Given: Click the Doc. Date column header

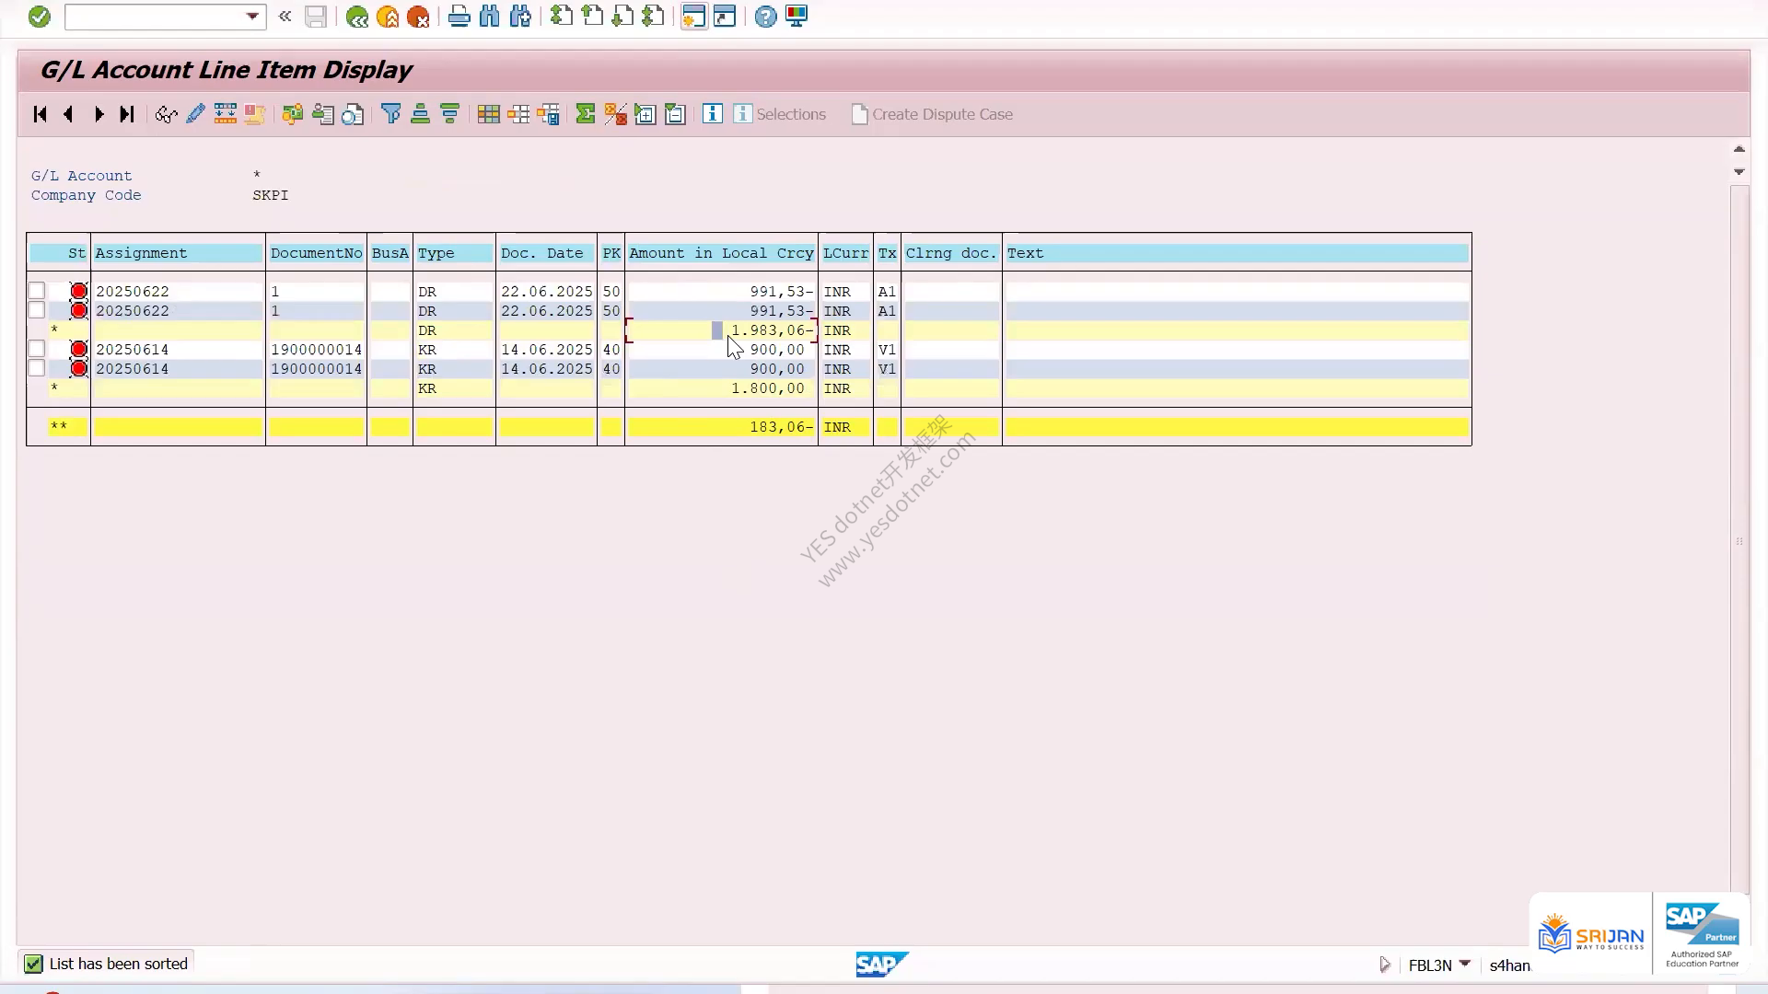Looking at the screenshot, I should pos(546,253).
